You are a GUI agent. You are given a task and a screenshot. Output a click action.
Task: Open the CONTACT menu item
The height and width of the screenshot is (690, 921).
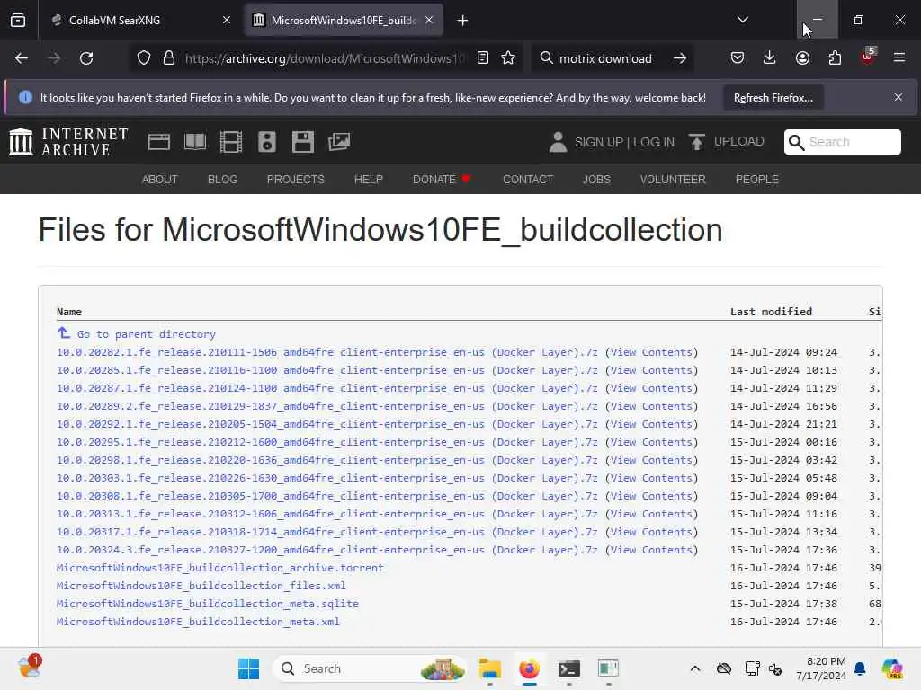[x=527, y=180]
